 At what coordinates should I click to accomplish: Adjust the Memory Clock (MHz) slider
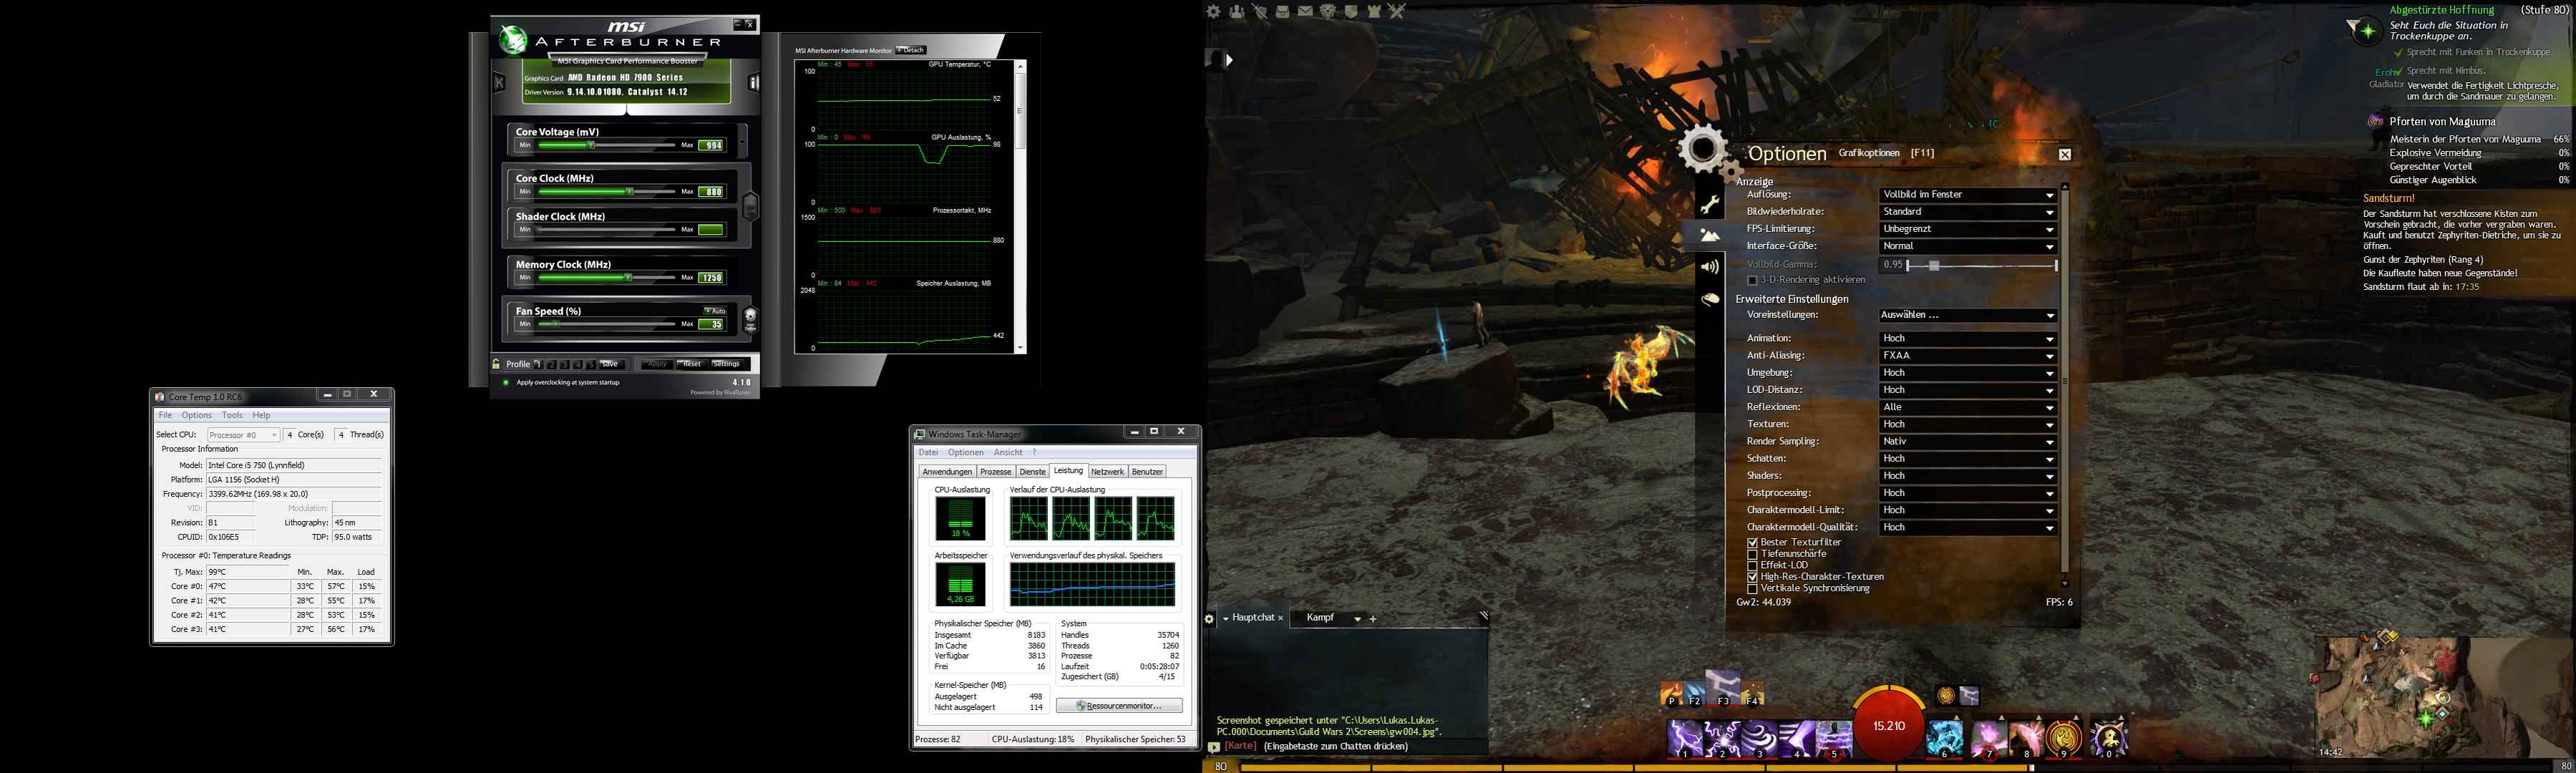tap(606, 278)
